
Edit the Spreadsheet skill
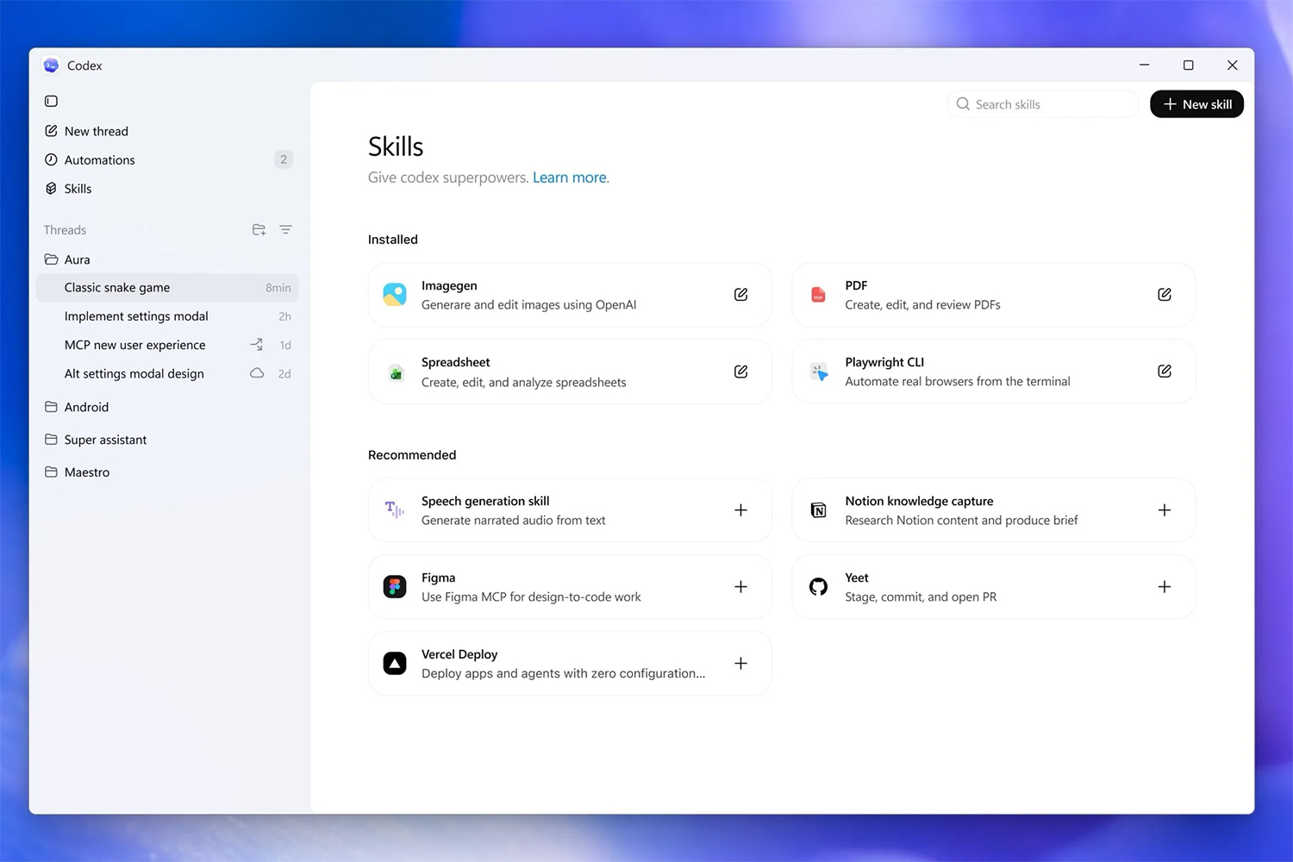click(x=740, y=371)
